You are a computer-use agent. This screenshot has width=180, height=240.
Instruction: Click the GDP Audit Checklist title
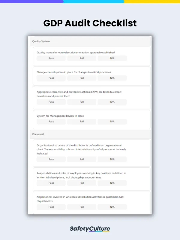point(90,23)
